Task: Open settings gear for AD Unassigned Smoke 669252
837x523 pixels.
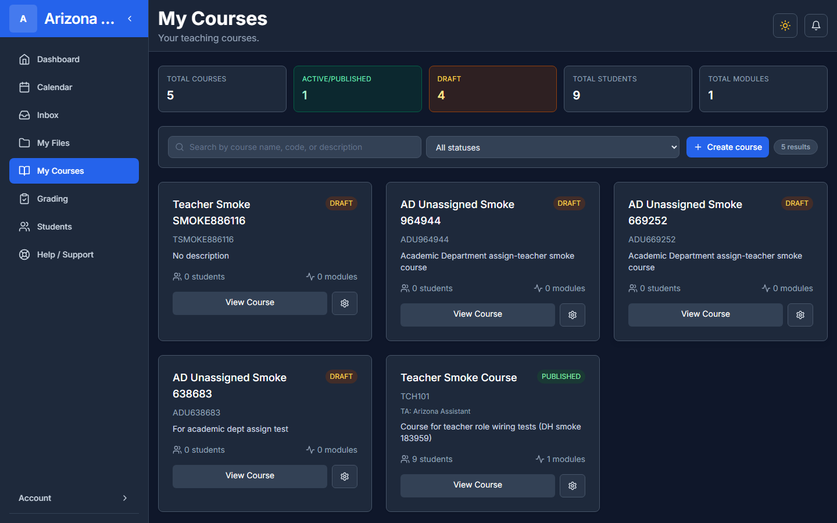Action: click(x=800, y=315)
